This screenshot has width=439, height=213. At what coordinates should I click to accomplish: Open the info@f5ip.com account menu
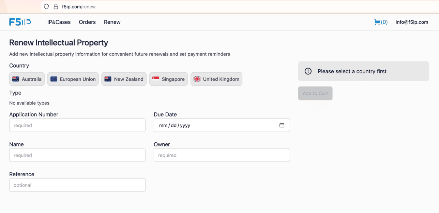[412, 22]
